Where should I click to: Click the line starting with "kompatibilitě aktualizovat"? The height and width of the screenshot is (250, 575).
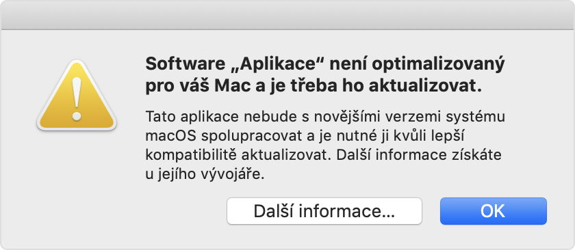click(x=323, y=156)
